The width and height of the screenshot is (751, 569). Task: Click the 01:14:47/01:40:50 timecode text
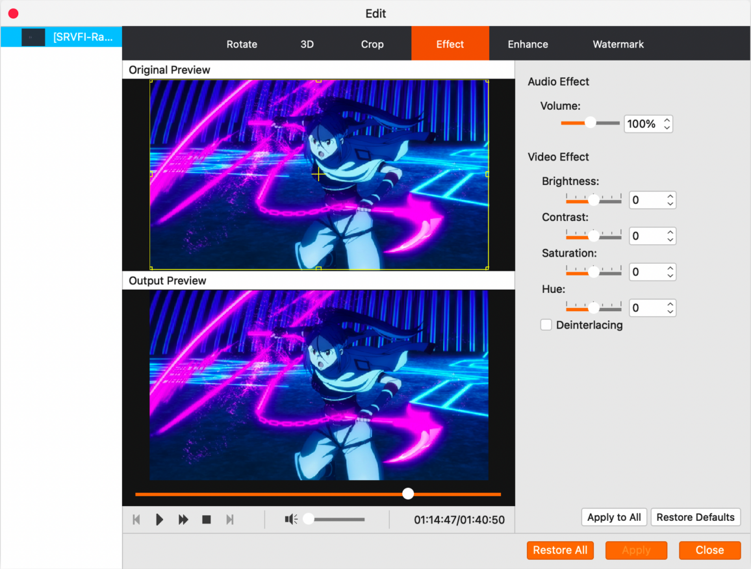tap(459, 520)
